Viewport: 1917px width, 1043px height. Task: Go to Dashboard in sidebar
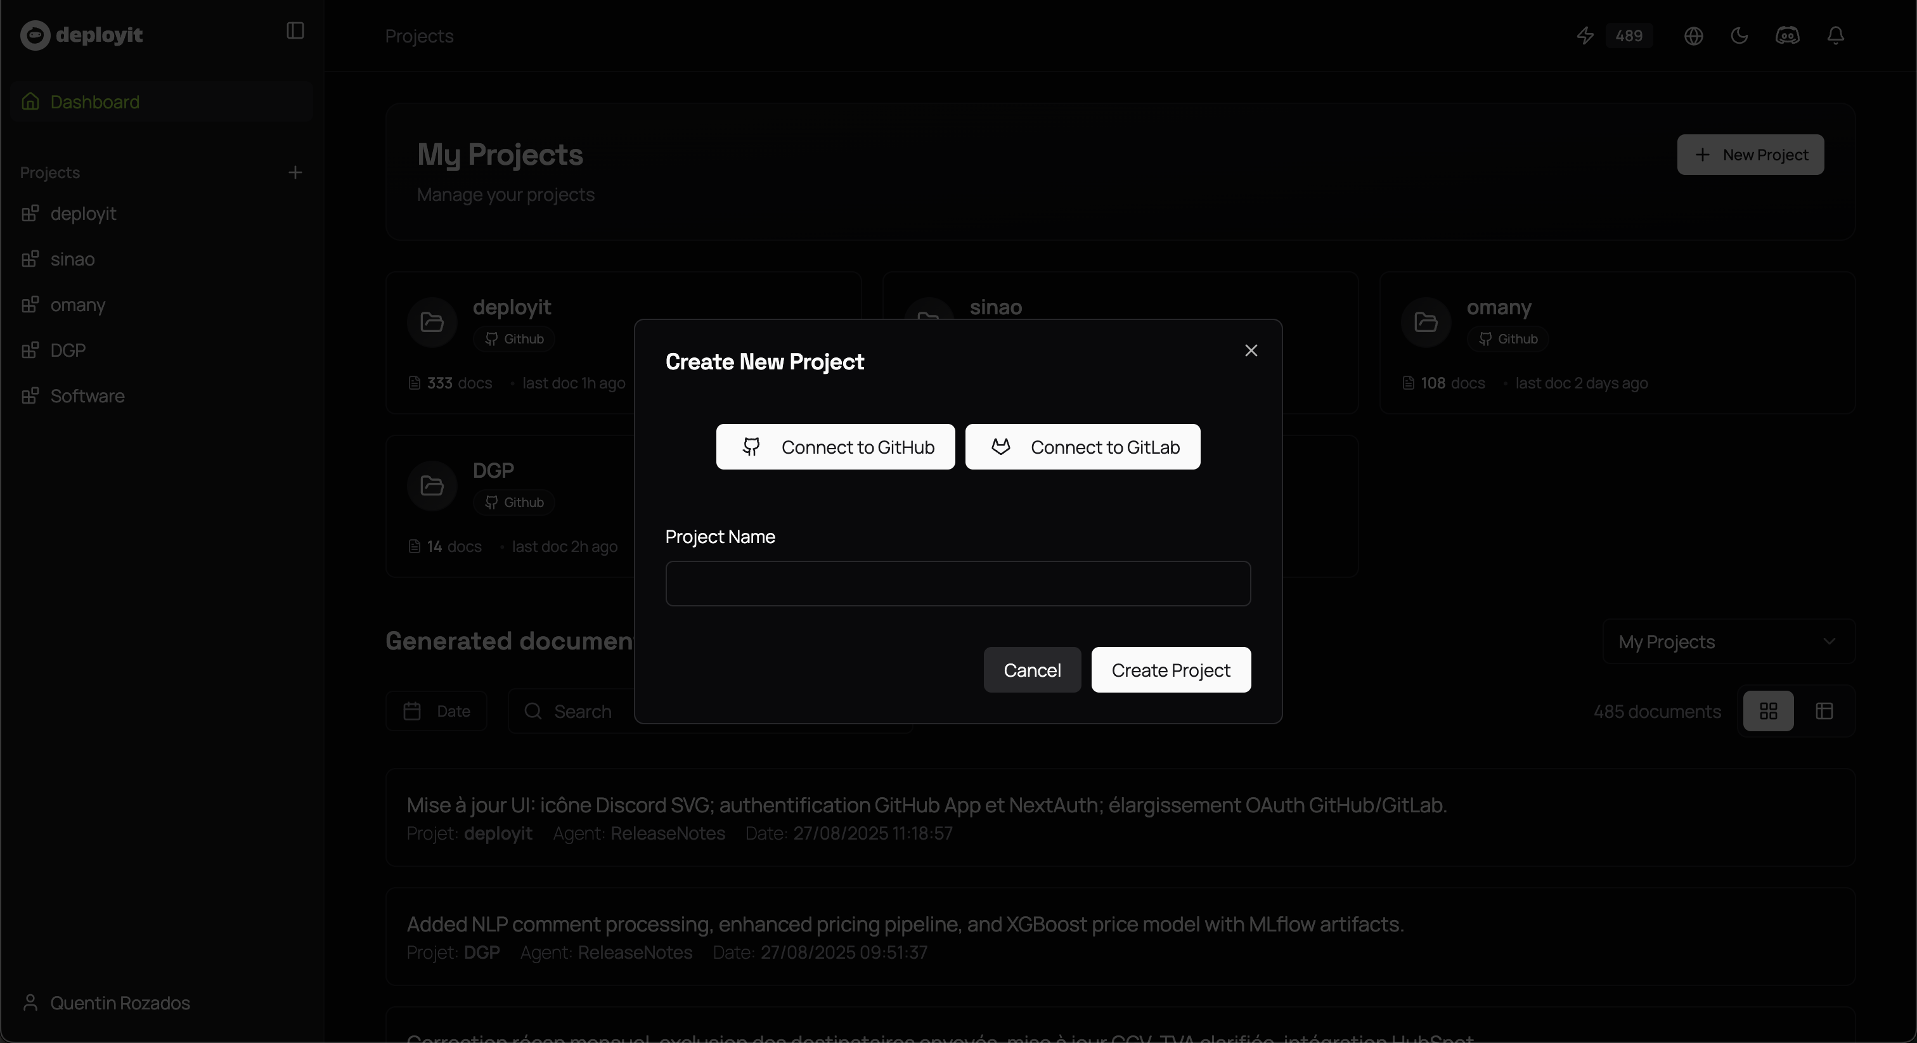(x=94, y=102)
